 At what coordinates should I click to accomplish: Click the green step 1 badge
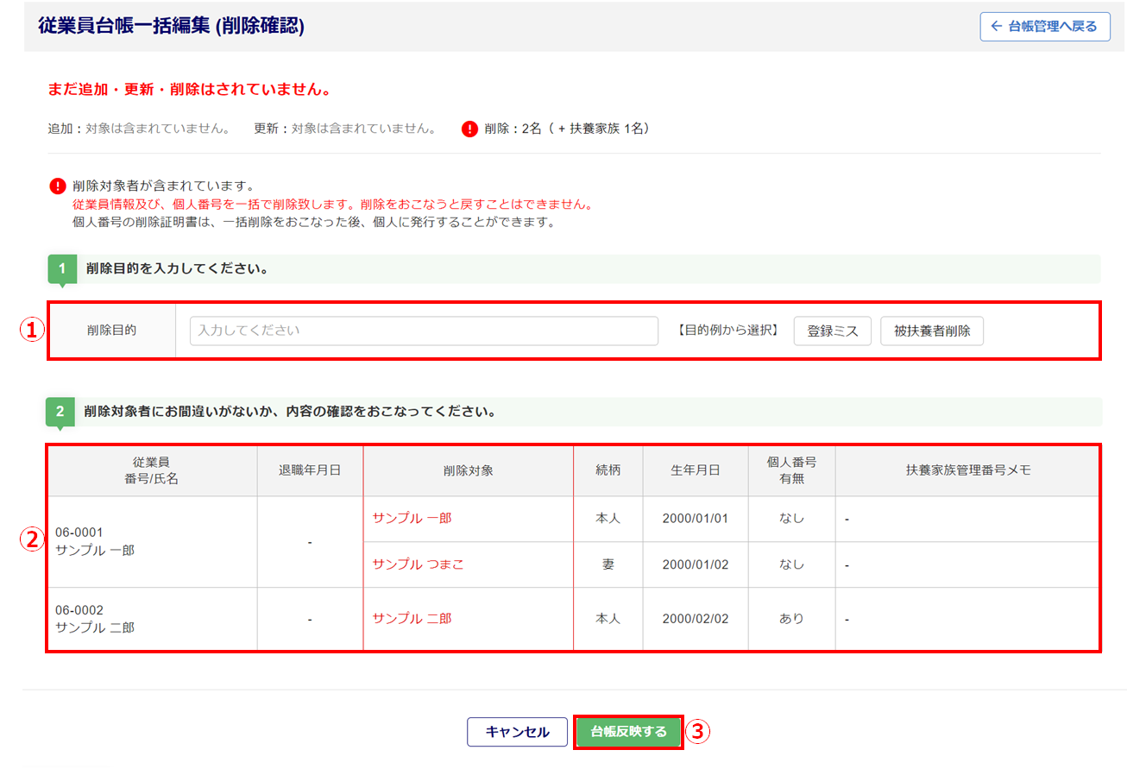pos(62,269)
